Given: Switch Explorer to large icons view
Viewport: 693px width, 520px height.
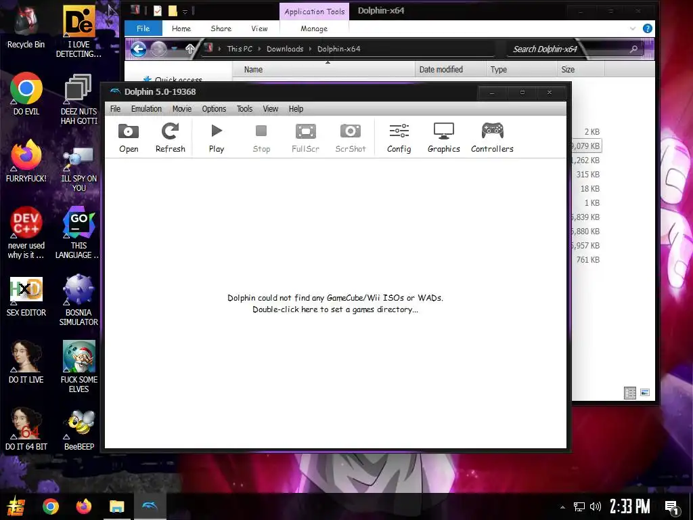Looking at the screenshot, I should (x=645, y=392).
